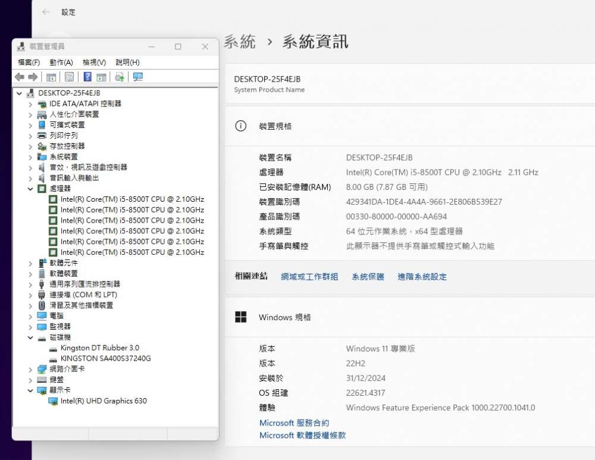Viewport: 595px width, 460px height.
Task: Click the blue Help question mark icon
Action: (87, 77)
